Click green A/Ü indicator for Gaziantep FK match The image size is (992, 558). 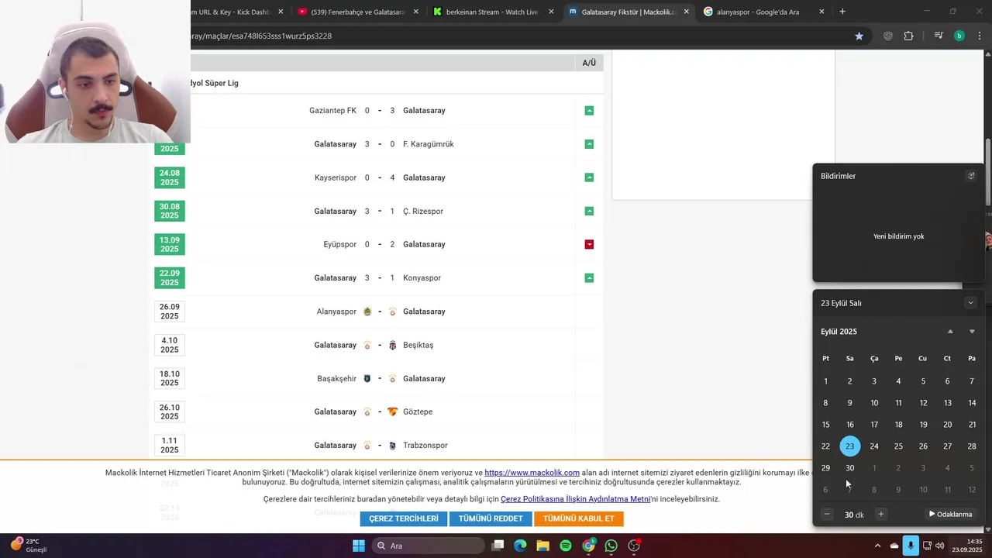589,111
